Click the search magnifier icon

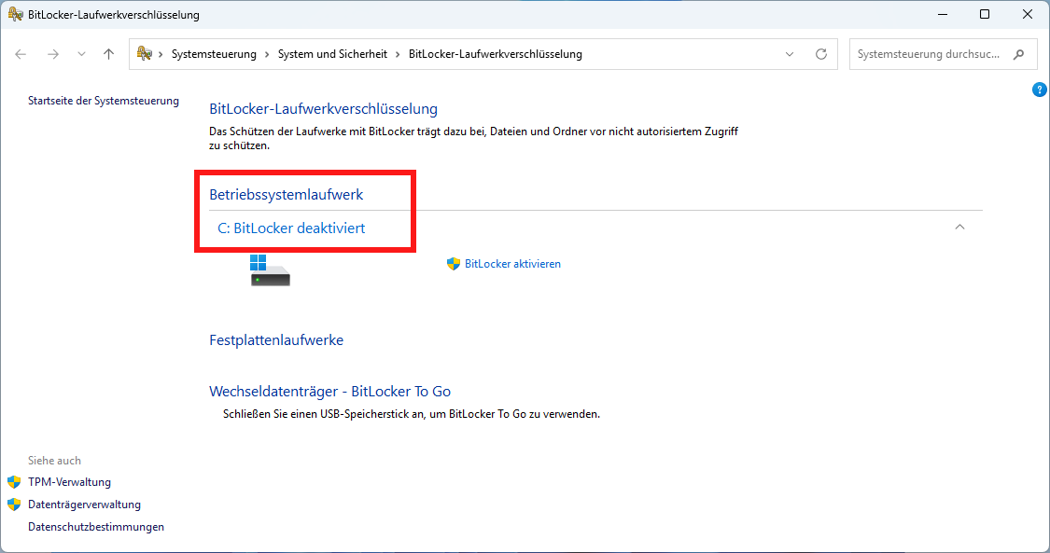pos(1018,54)
